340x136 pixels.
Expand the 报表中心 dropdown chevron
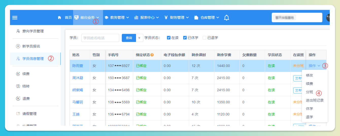[x=157, y=17]
